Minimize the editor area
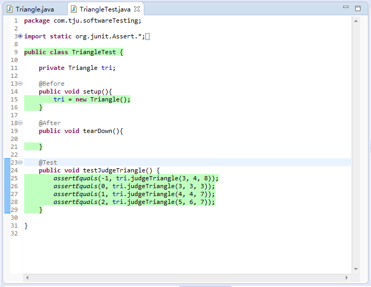Image resolution: width=371 pixels, height=287 pixels. coord(346,7)
